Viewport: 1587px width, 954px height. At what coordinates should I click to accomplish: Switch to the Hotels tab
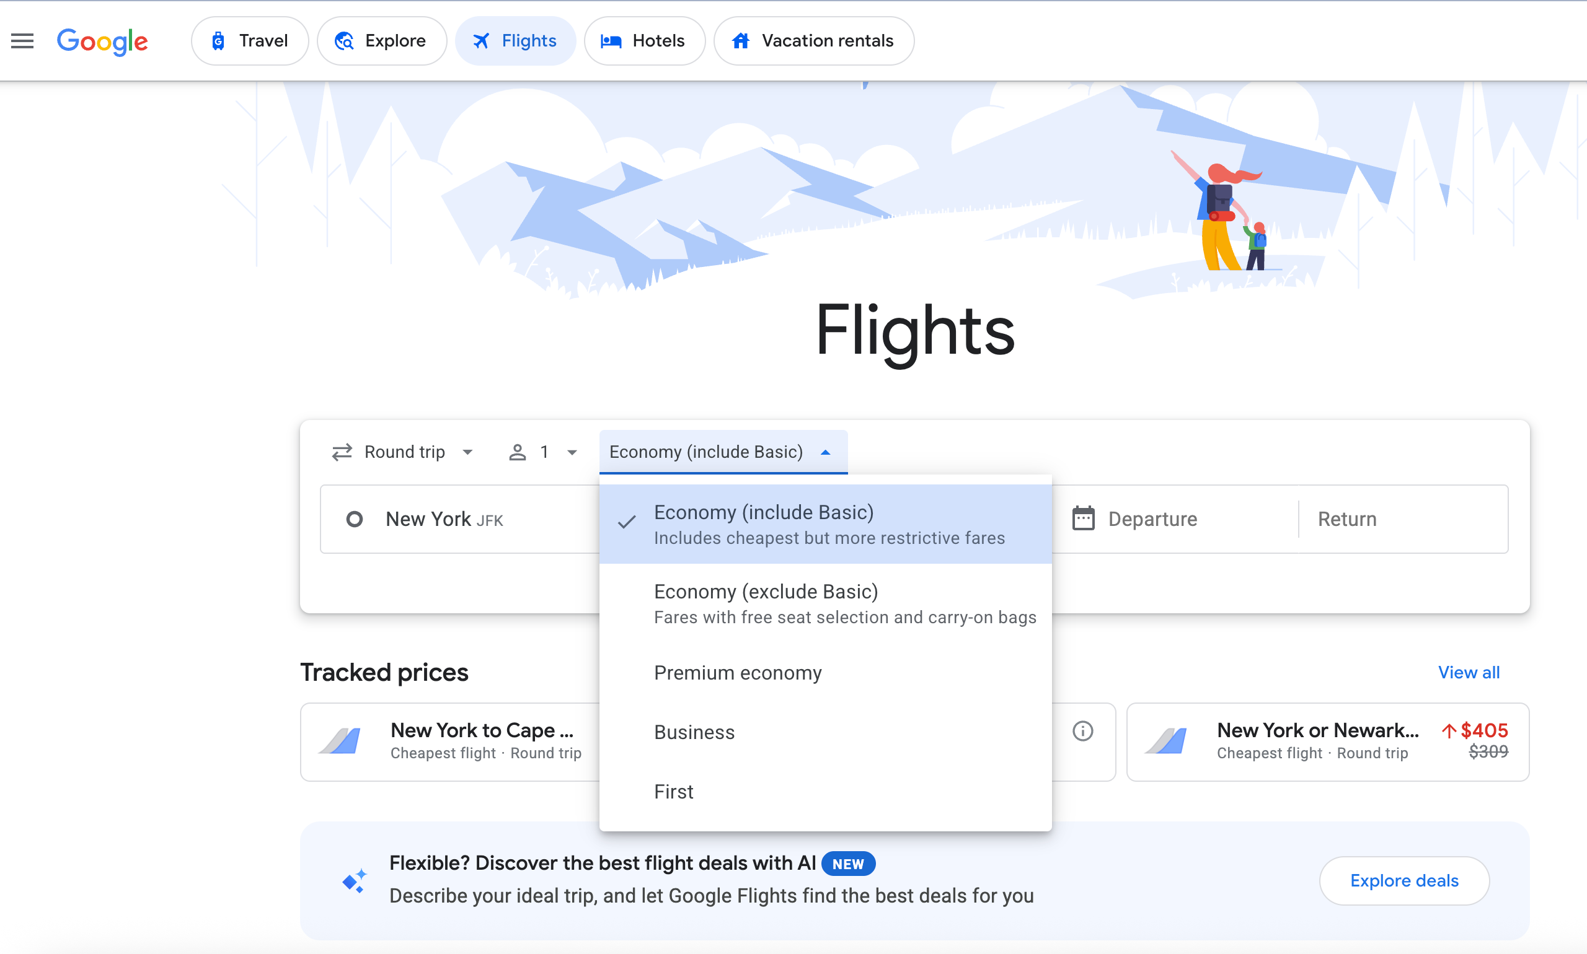644,41
